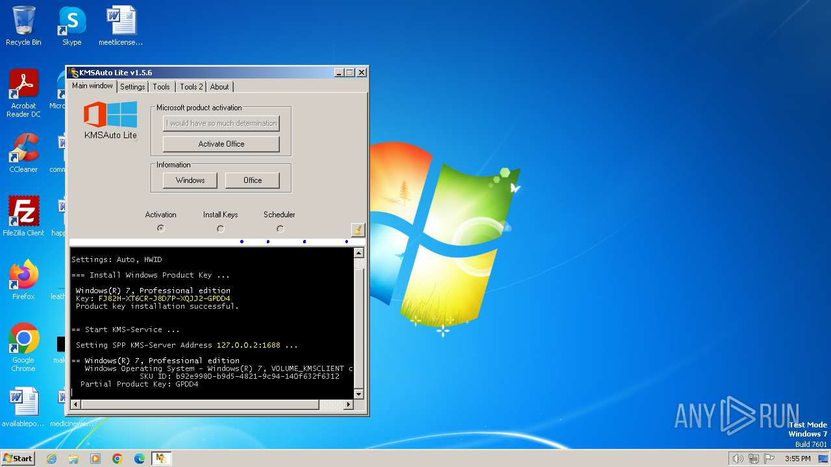Open the network tray icon

754,459
